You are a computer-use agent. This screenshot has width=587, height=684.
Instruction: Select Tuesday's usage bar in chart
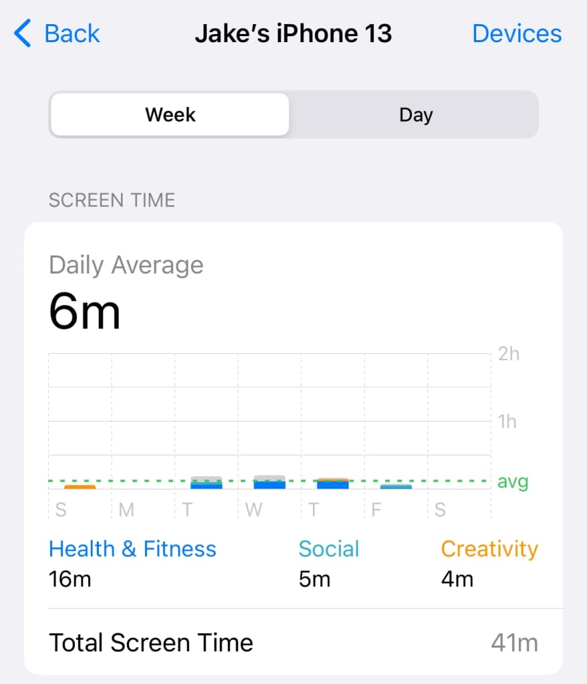206,483
